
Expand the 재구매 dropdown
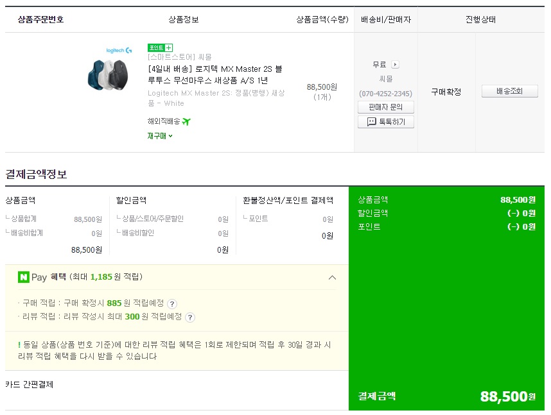tap(159, 136)
